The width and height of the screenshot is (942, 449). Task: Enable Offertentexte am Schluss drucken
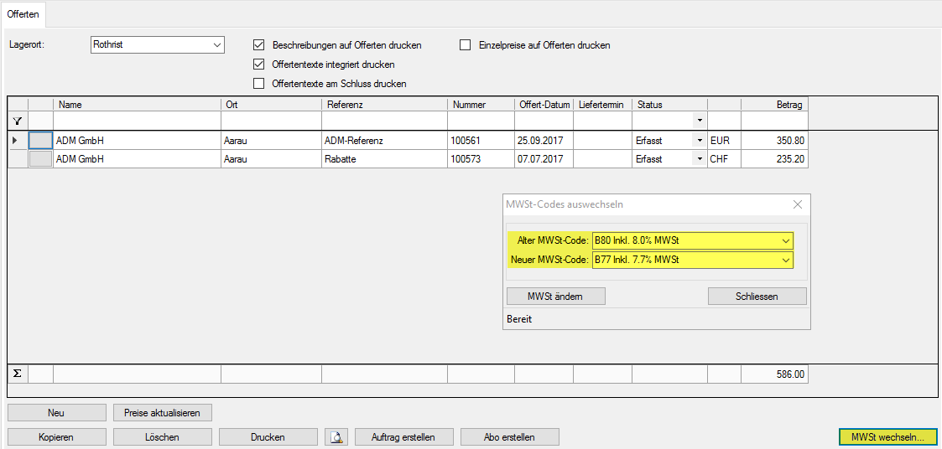259,84
